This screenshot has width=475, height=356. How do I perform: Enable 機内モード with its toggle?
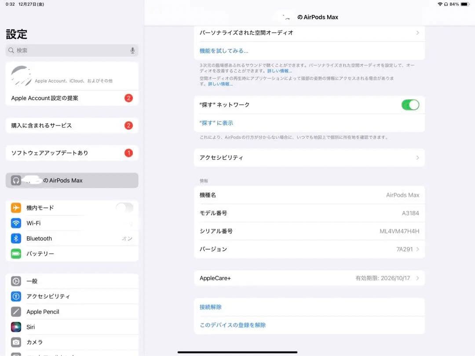124,207
